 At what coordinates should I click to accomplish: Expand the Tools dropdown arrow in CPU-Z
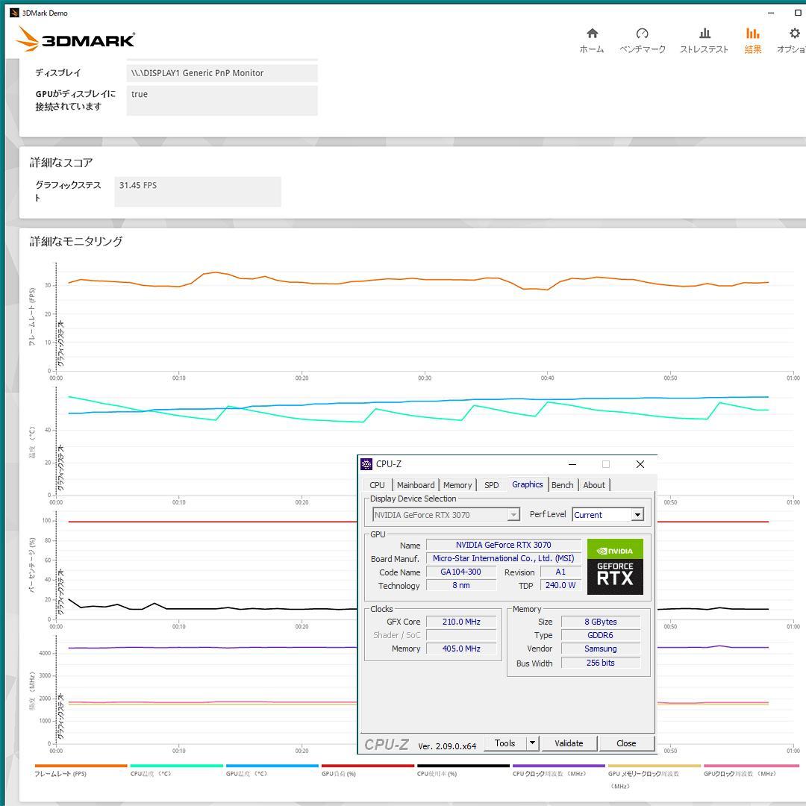pos(533,743)
